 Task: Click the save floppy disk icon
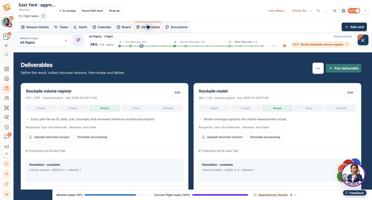(344, 11)
